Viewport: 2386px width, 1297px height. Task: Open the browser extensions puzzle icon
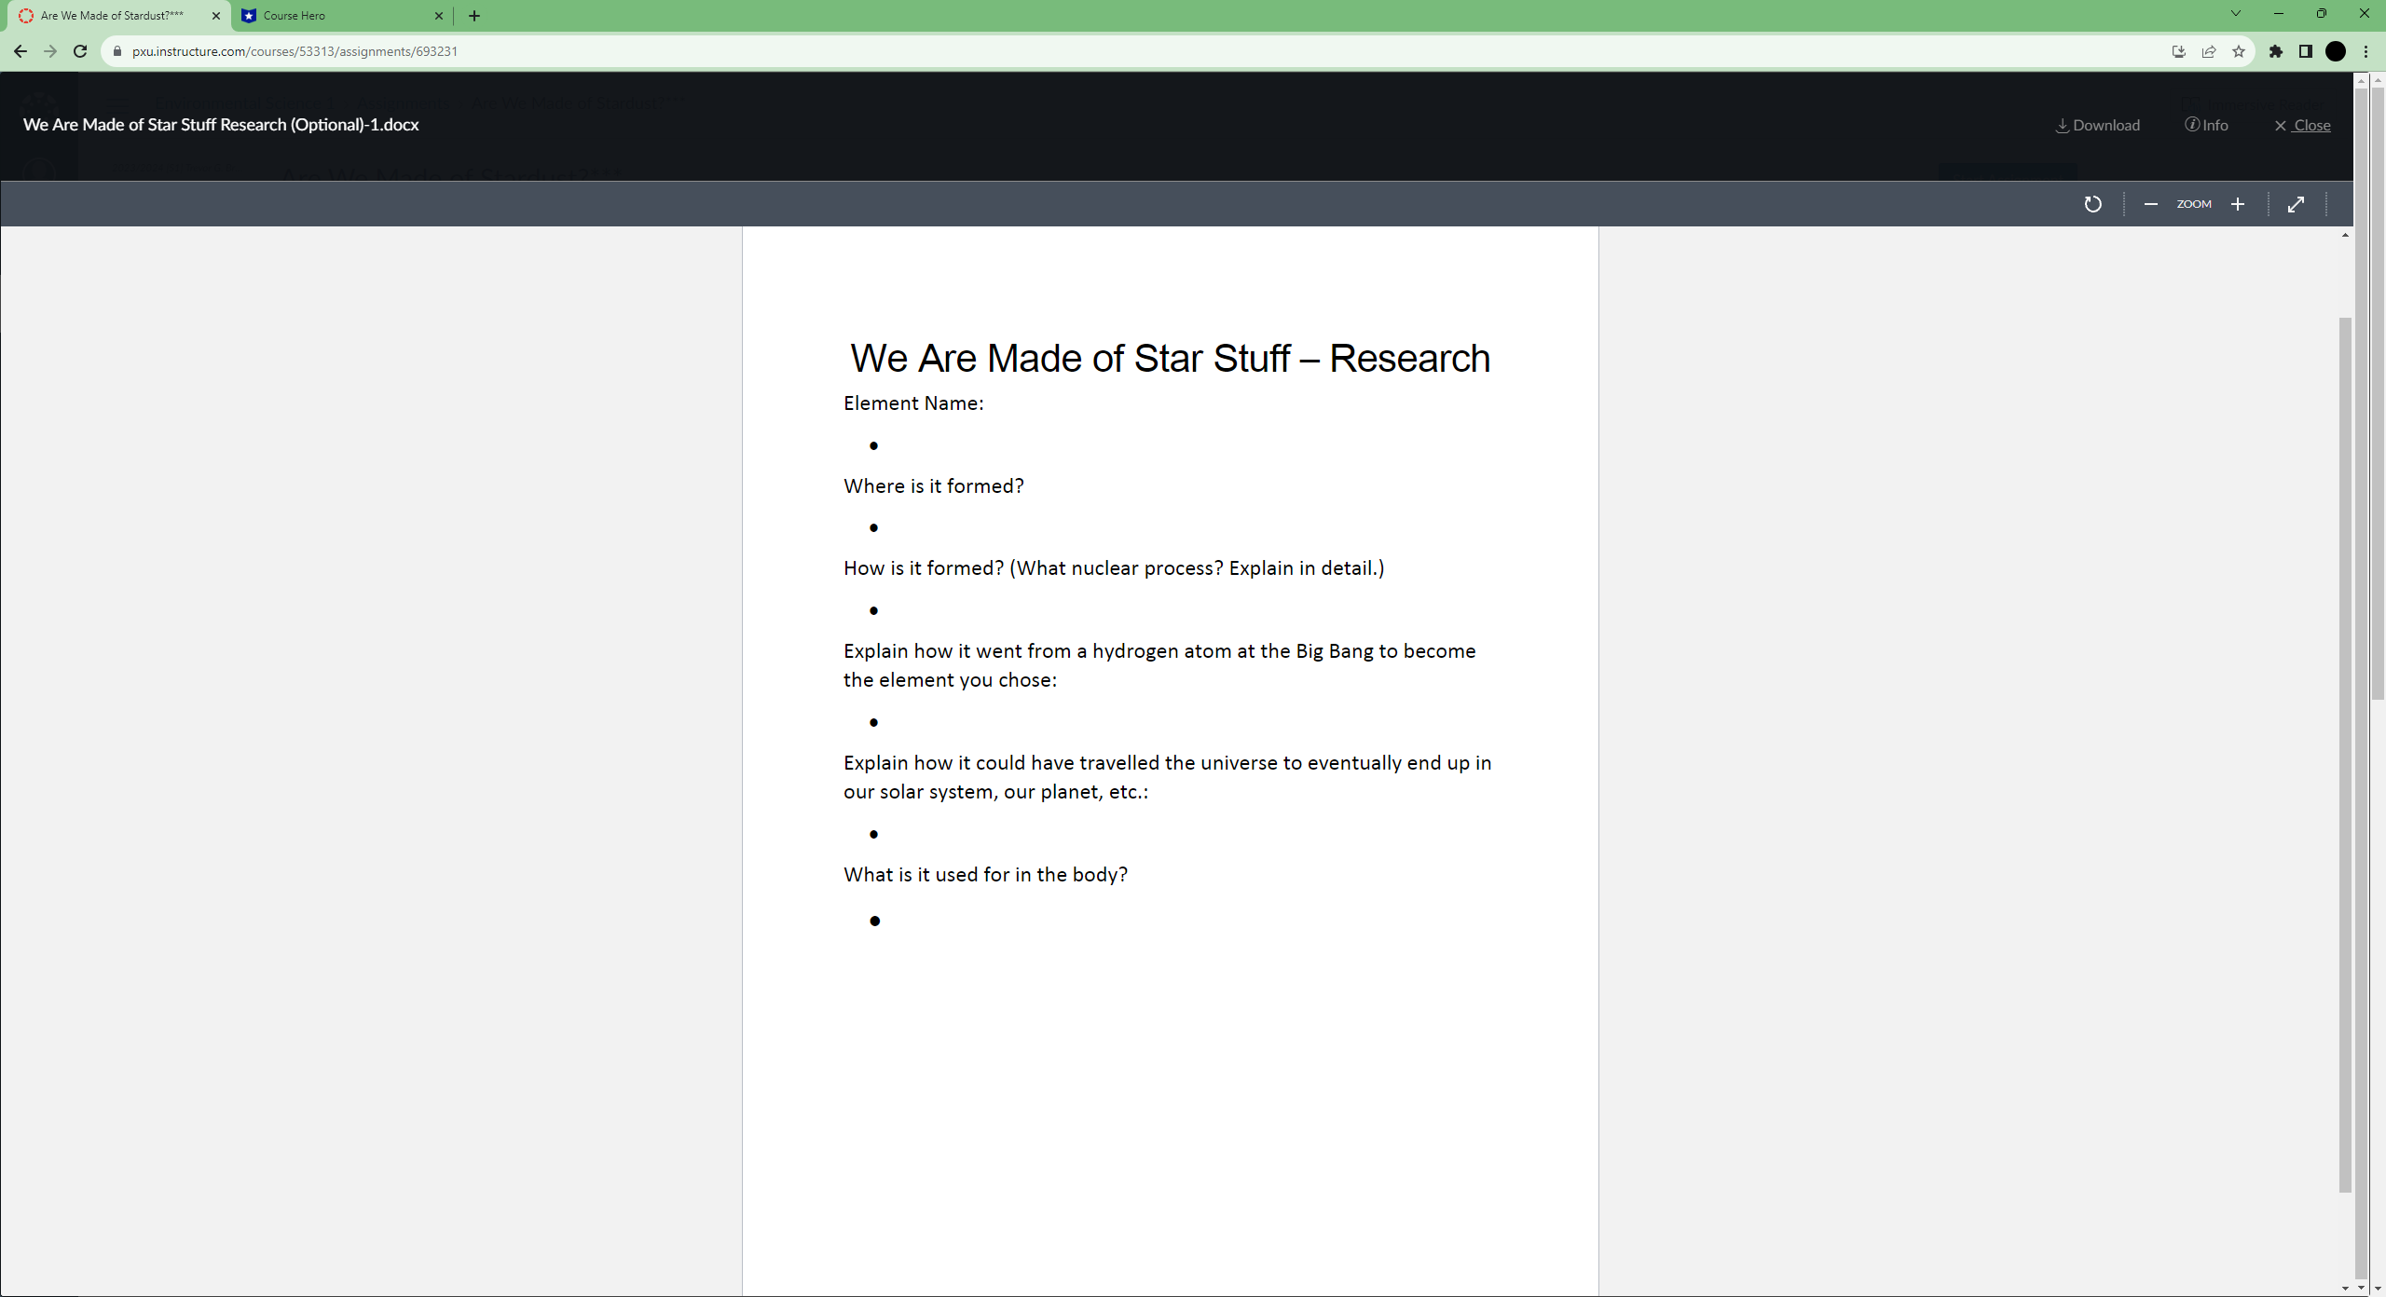point(2276,51)
